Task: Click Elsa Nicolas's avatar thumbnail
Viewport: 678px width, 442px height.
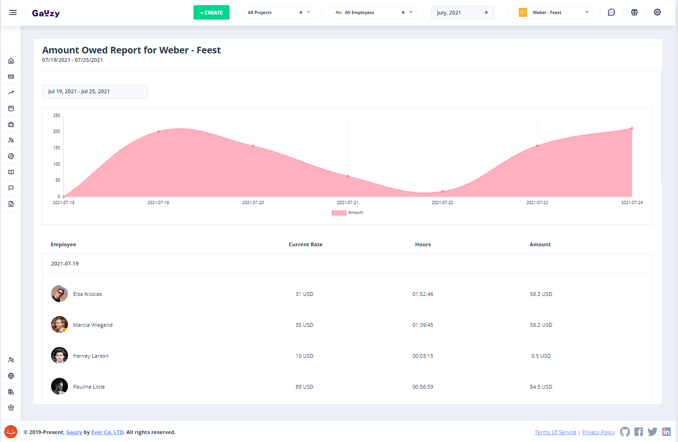Action: coord(60,294)
